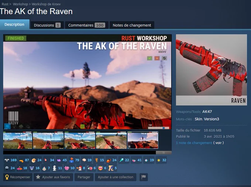Viewport: 251px width, 187px height.
Task: Click the thumbnail strip scrollbar handle
Action: (164, 153)
